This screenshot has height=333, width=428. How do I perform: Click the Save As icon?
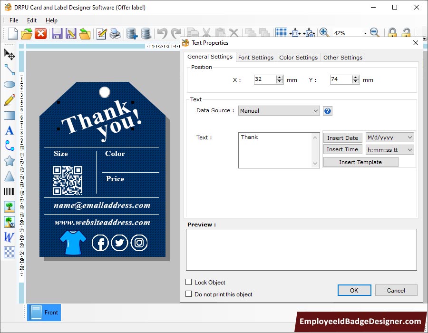tap(71, 34)
